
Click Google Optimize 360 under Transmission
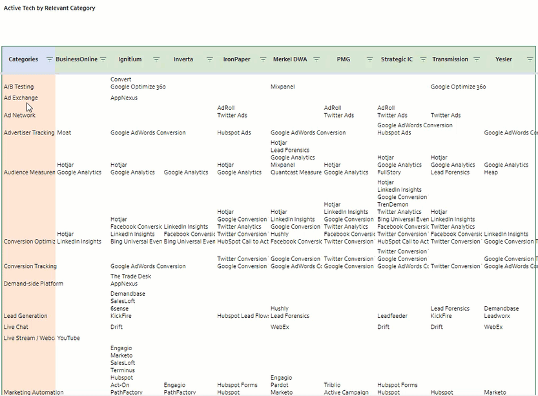458,87
